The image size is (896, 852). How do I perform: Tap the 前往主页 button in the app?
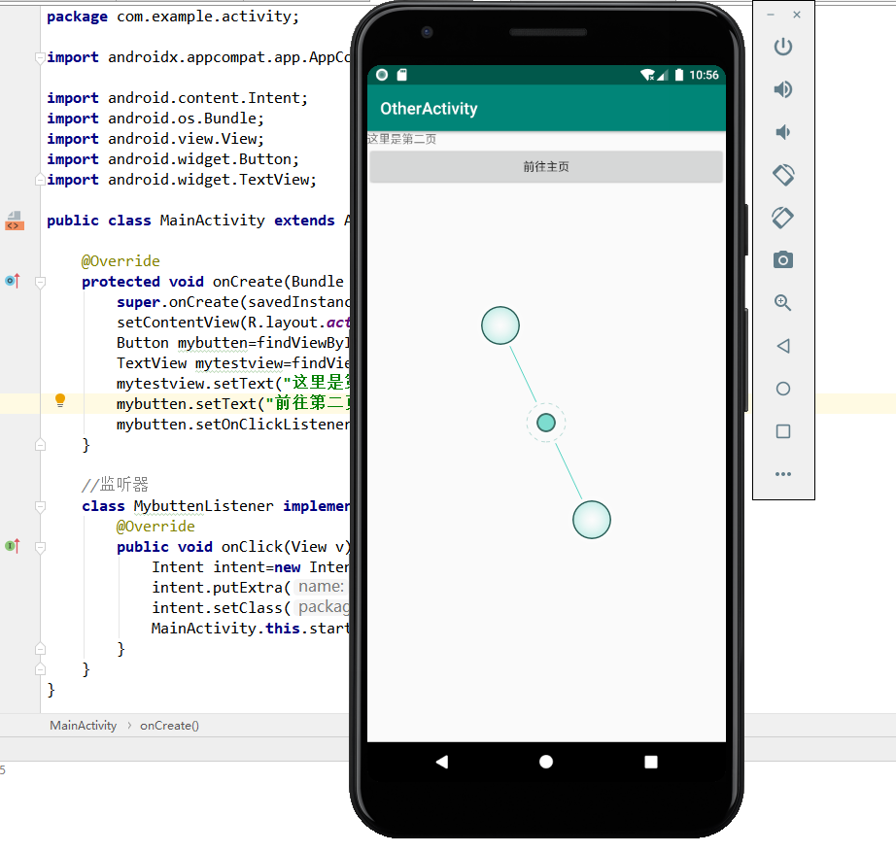tap(546, 166)
